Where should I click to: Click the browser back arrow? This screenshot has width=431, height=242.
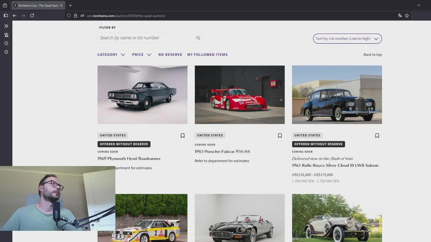pyautogui.click(x=14, y=15)
